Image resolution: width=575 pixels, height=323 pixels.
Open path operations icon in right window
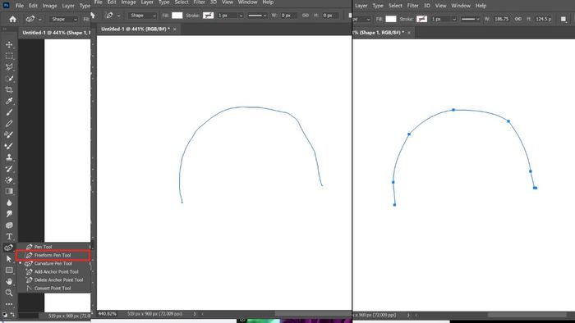[563, 19]
